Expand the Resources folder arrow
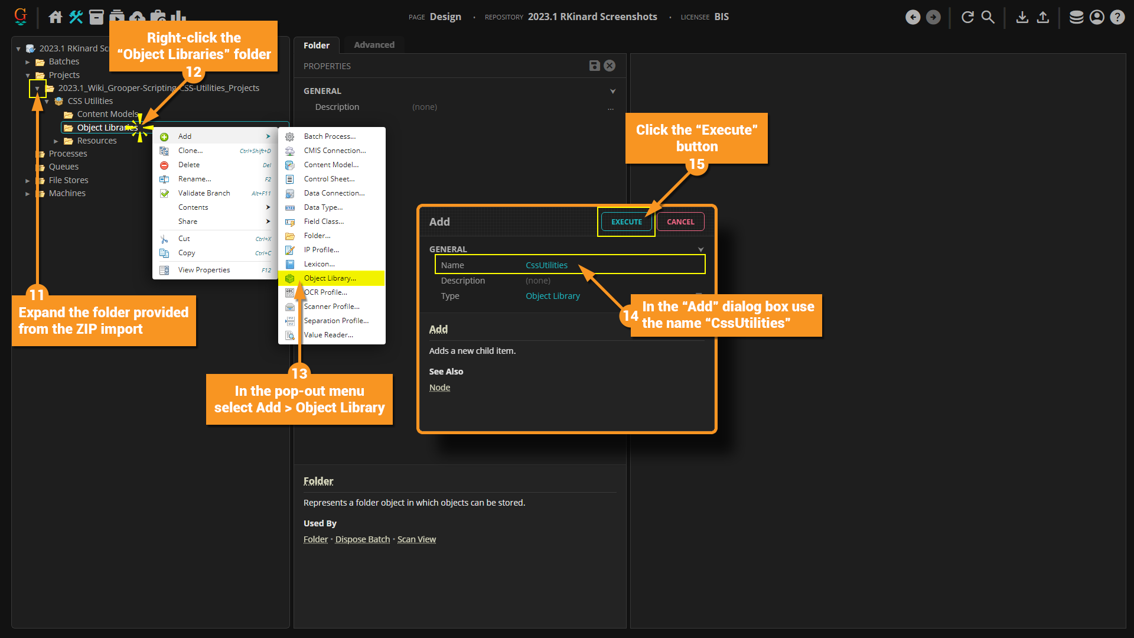Viewport: 1134px width, 638px height. pos(56,141)
